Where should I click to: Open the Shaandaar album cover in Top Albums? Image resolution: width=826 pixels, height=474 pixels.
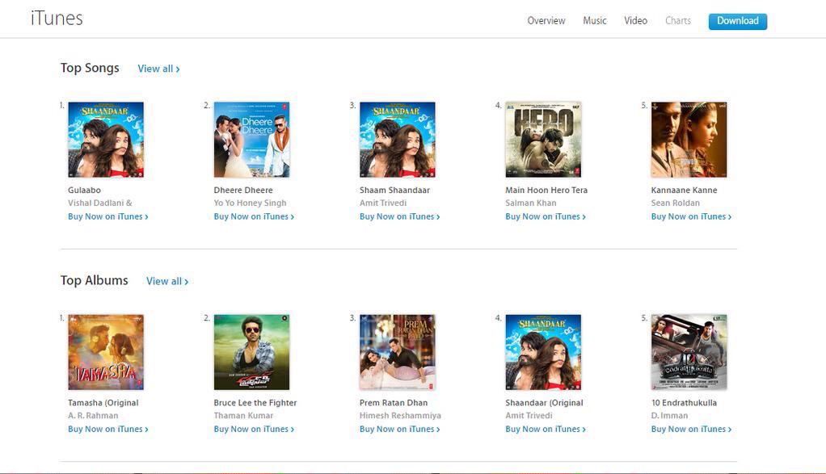coord(543,352)
